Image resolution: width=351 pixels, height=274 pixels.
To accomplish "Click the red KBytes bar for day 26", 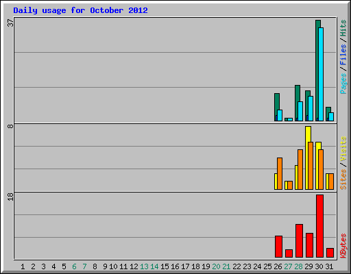I will tap(278, 247).
